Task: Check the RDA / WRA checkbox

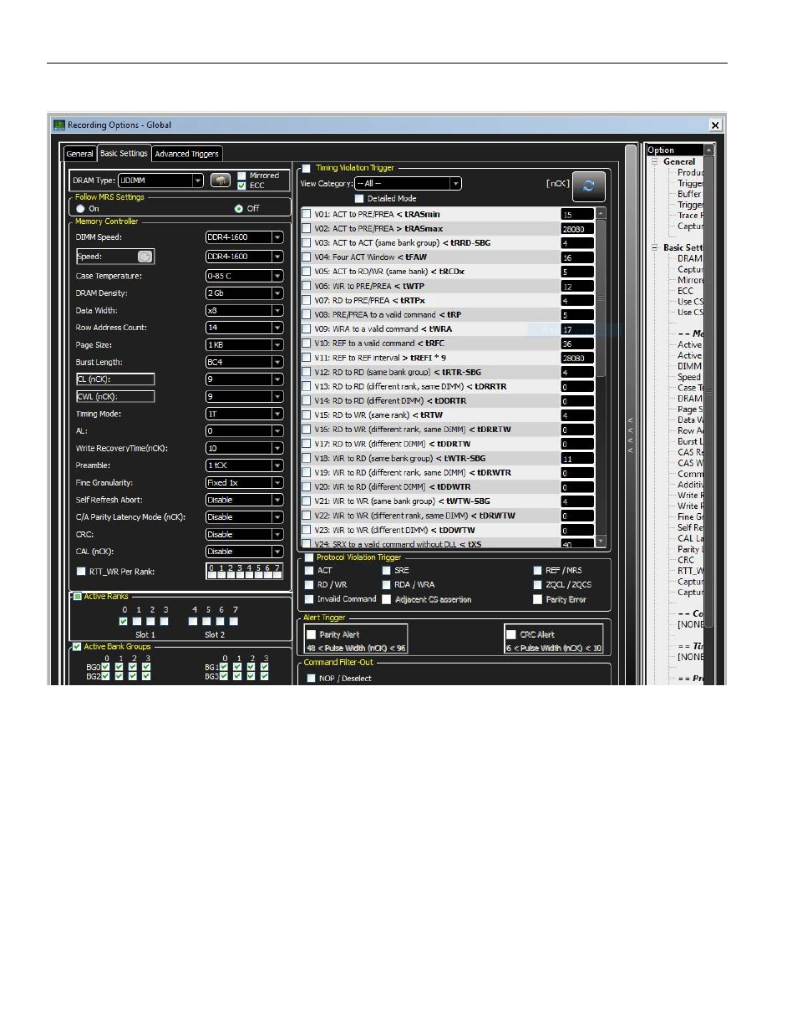Action: coord(387,585)
